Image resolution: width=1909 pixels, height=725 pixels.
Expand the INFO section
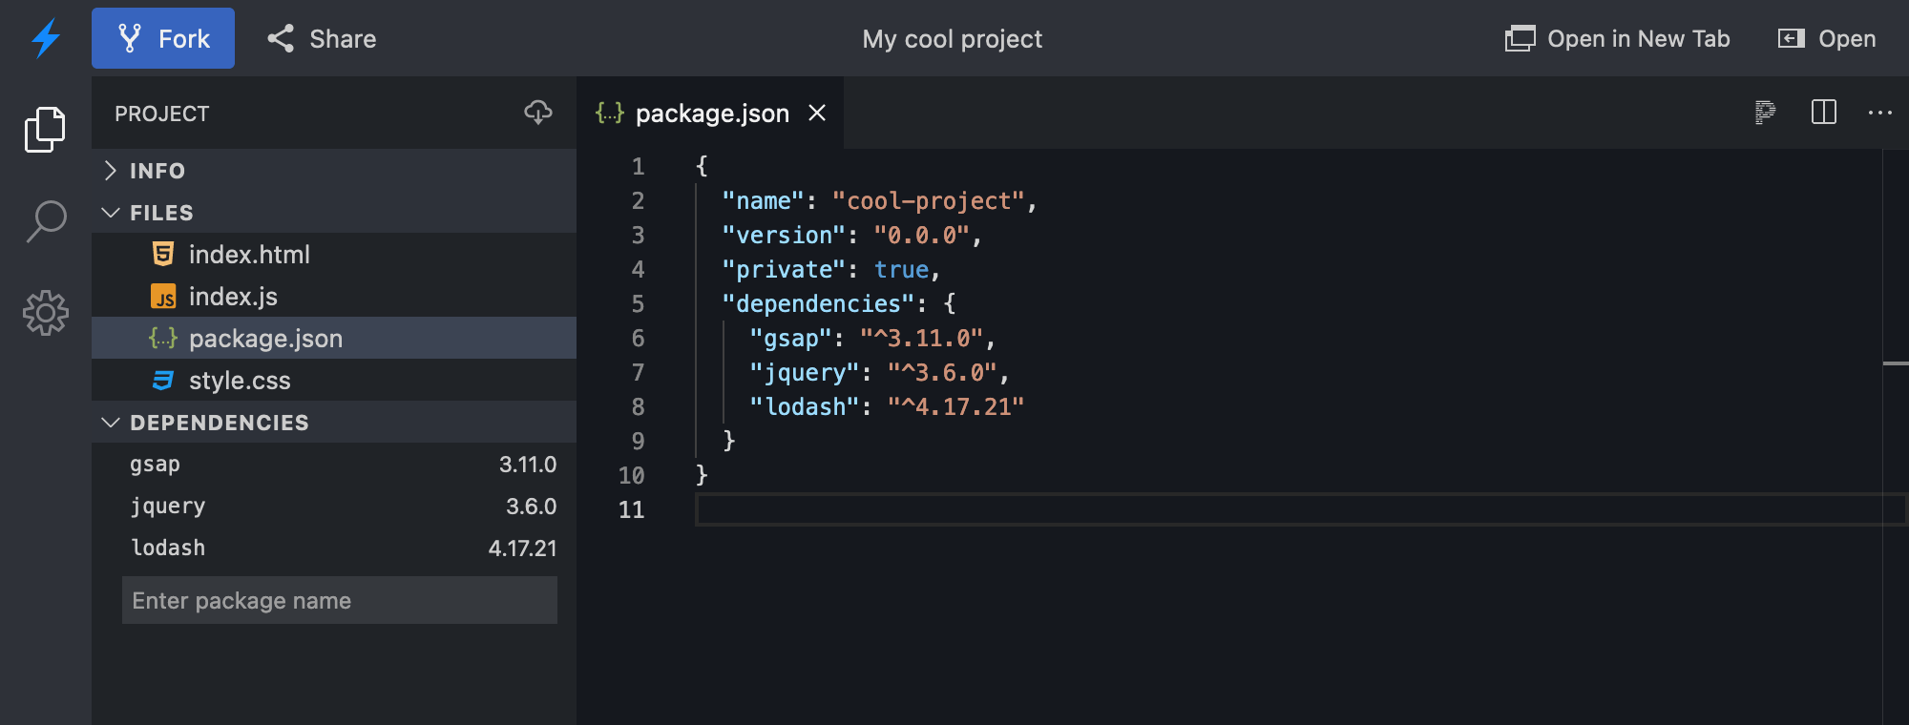click(157, 171)
